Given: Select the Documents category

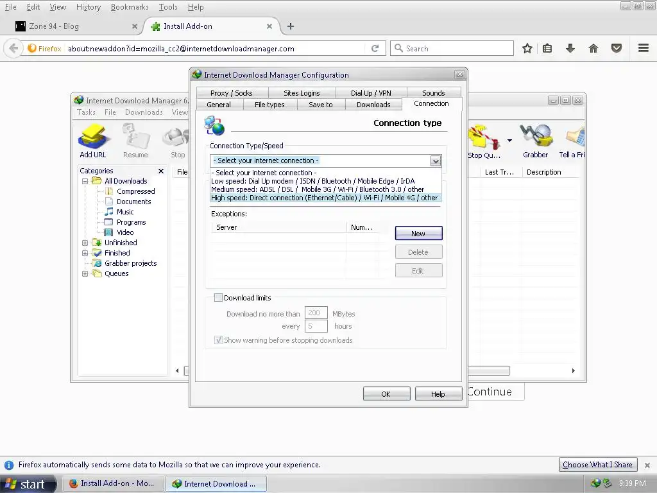Looking at the screenshot, I should 133,202.
